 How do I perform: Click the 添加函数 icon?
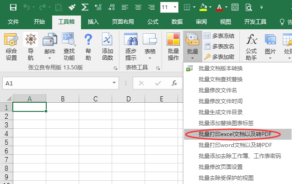[108, 47]
